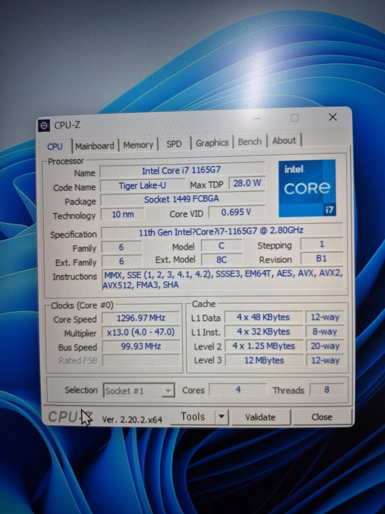Click the Tools button
This screenshot has width=385, height=514.
pyautogui.click(x=193, y=417)
